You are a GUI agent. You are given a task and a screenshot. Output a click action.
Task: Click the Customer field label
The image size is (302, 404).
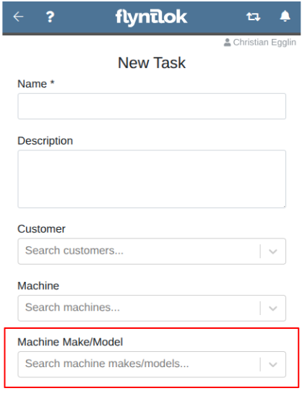pyautogui.click(x=41, y=229)
